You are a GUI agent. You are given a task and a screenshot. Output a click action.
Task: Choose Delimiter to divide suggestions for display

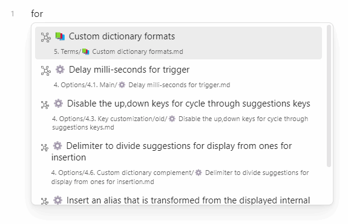pos(179,163)
